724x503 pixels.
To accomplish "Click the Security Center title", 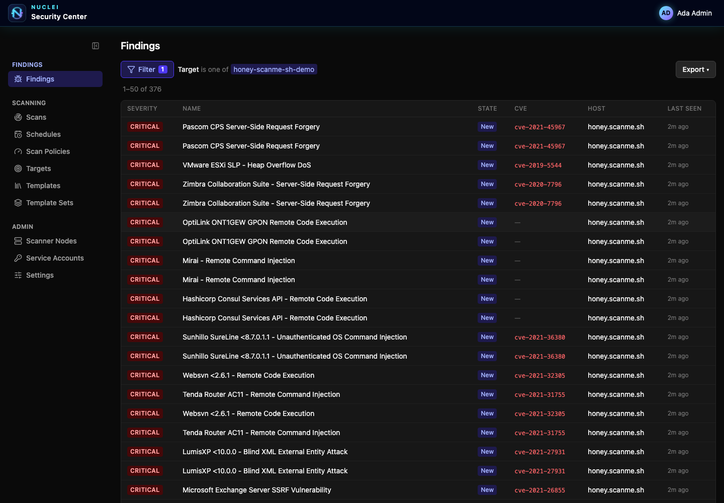I will [59, 17].
